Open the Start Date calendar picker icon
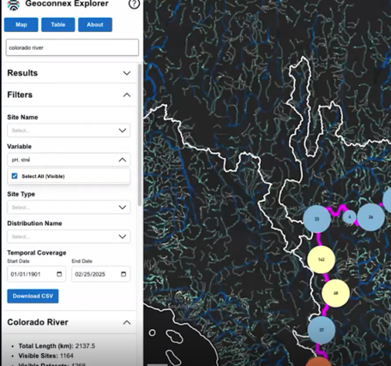Screen dimensions: 391x366 click(x=59, y=274)
